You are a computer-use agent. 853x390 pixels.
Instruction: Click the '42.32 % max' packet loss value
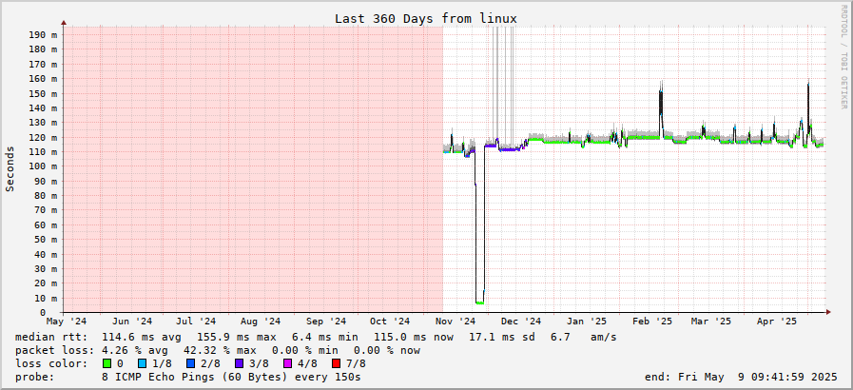pyautogui.click(x=220, y=350)
